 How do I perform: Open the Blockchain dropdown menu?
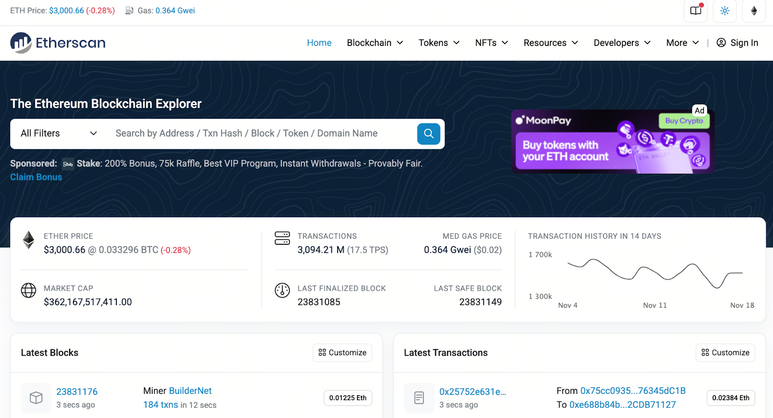[375, 43]
